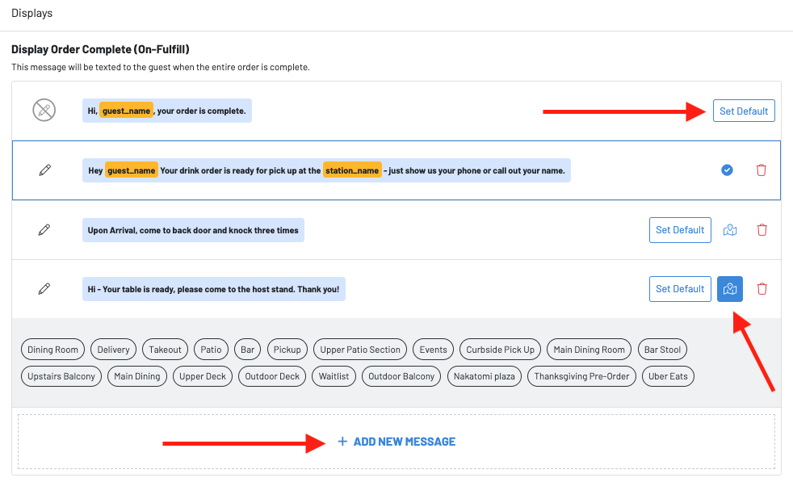Edit the table is ready message
The image size is (793, 482).
point(44,289)
